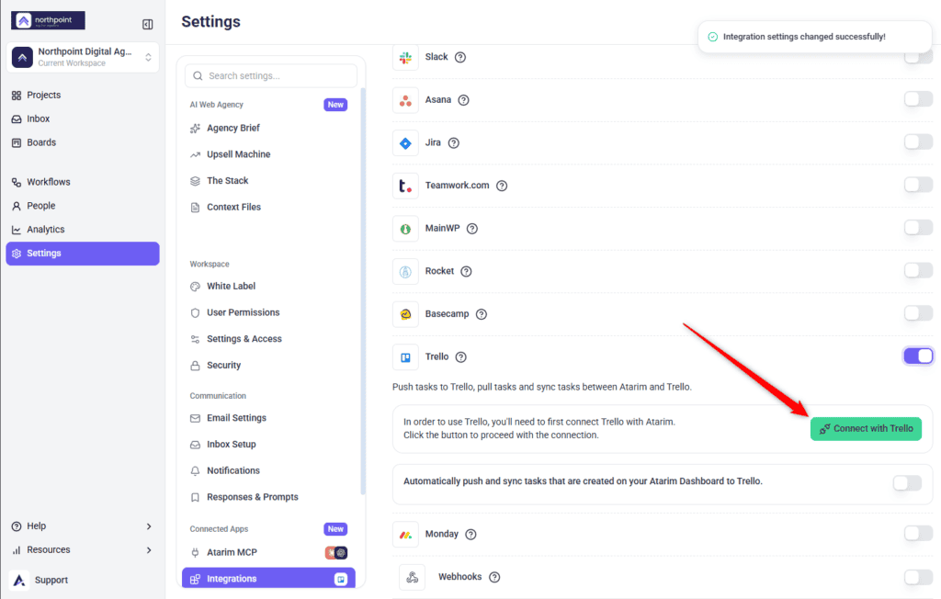Viewport: 941px width, 599px height.
Task: Open Context Files settings
Action: tap(268, 207)
